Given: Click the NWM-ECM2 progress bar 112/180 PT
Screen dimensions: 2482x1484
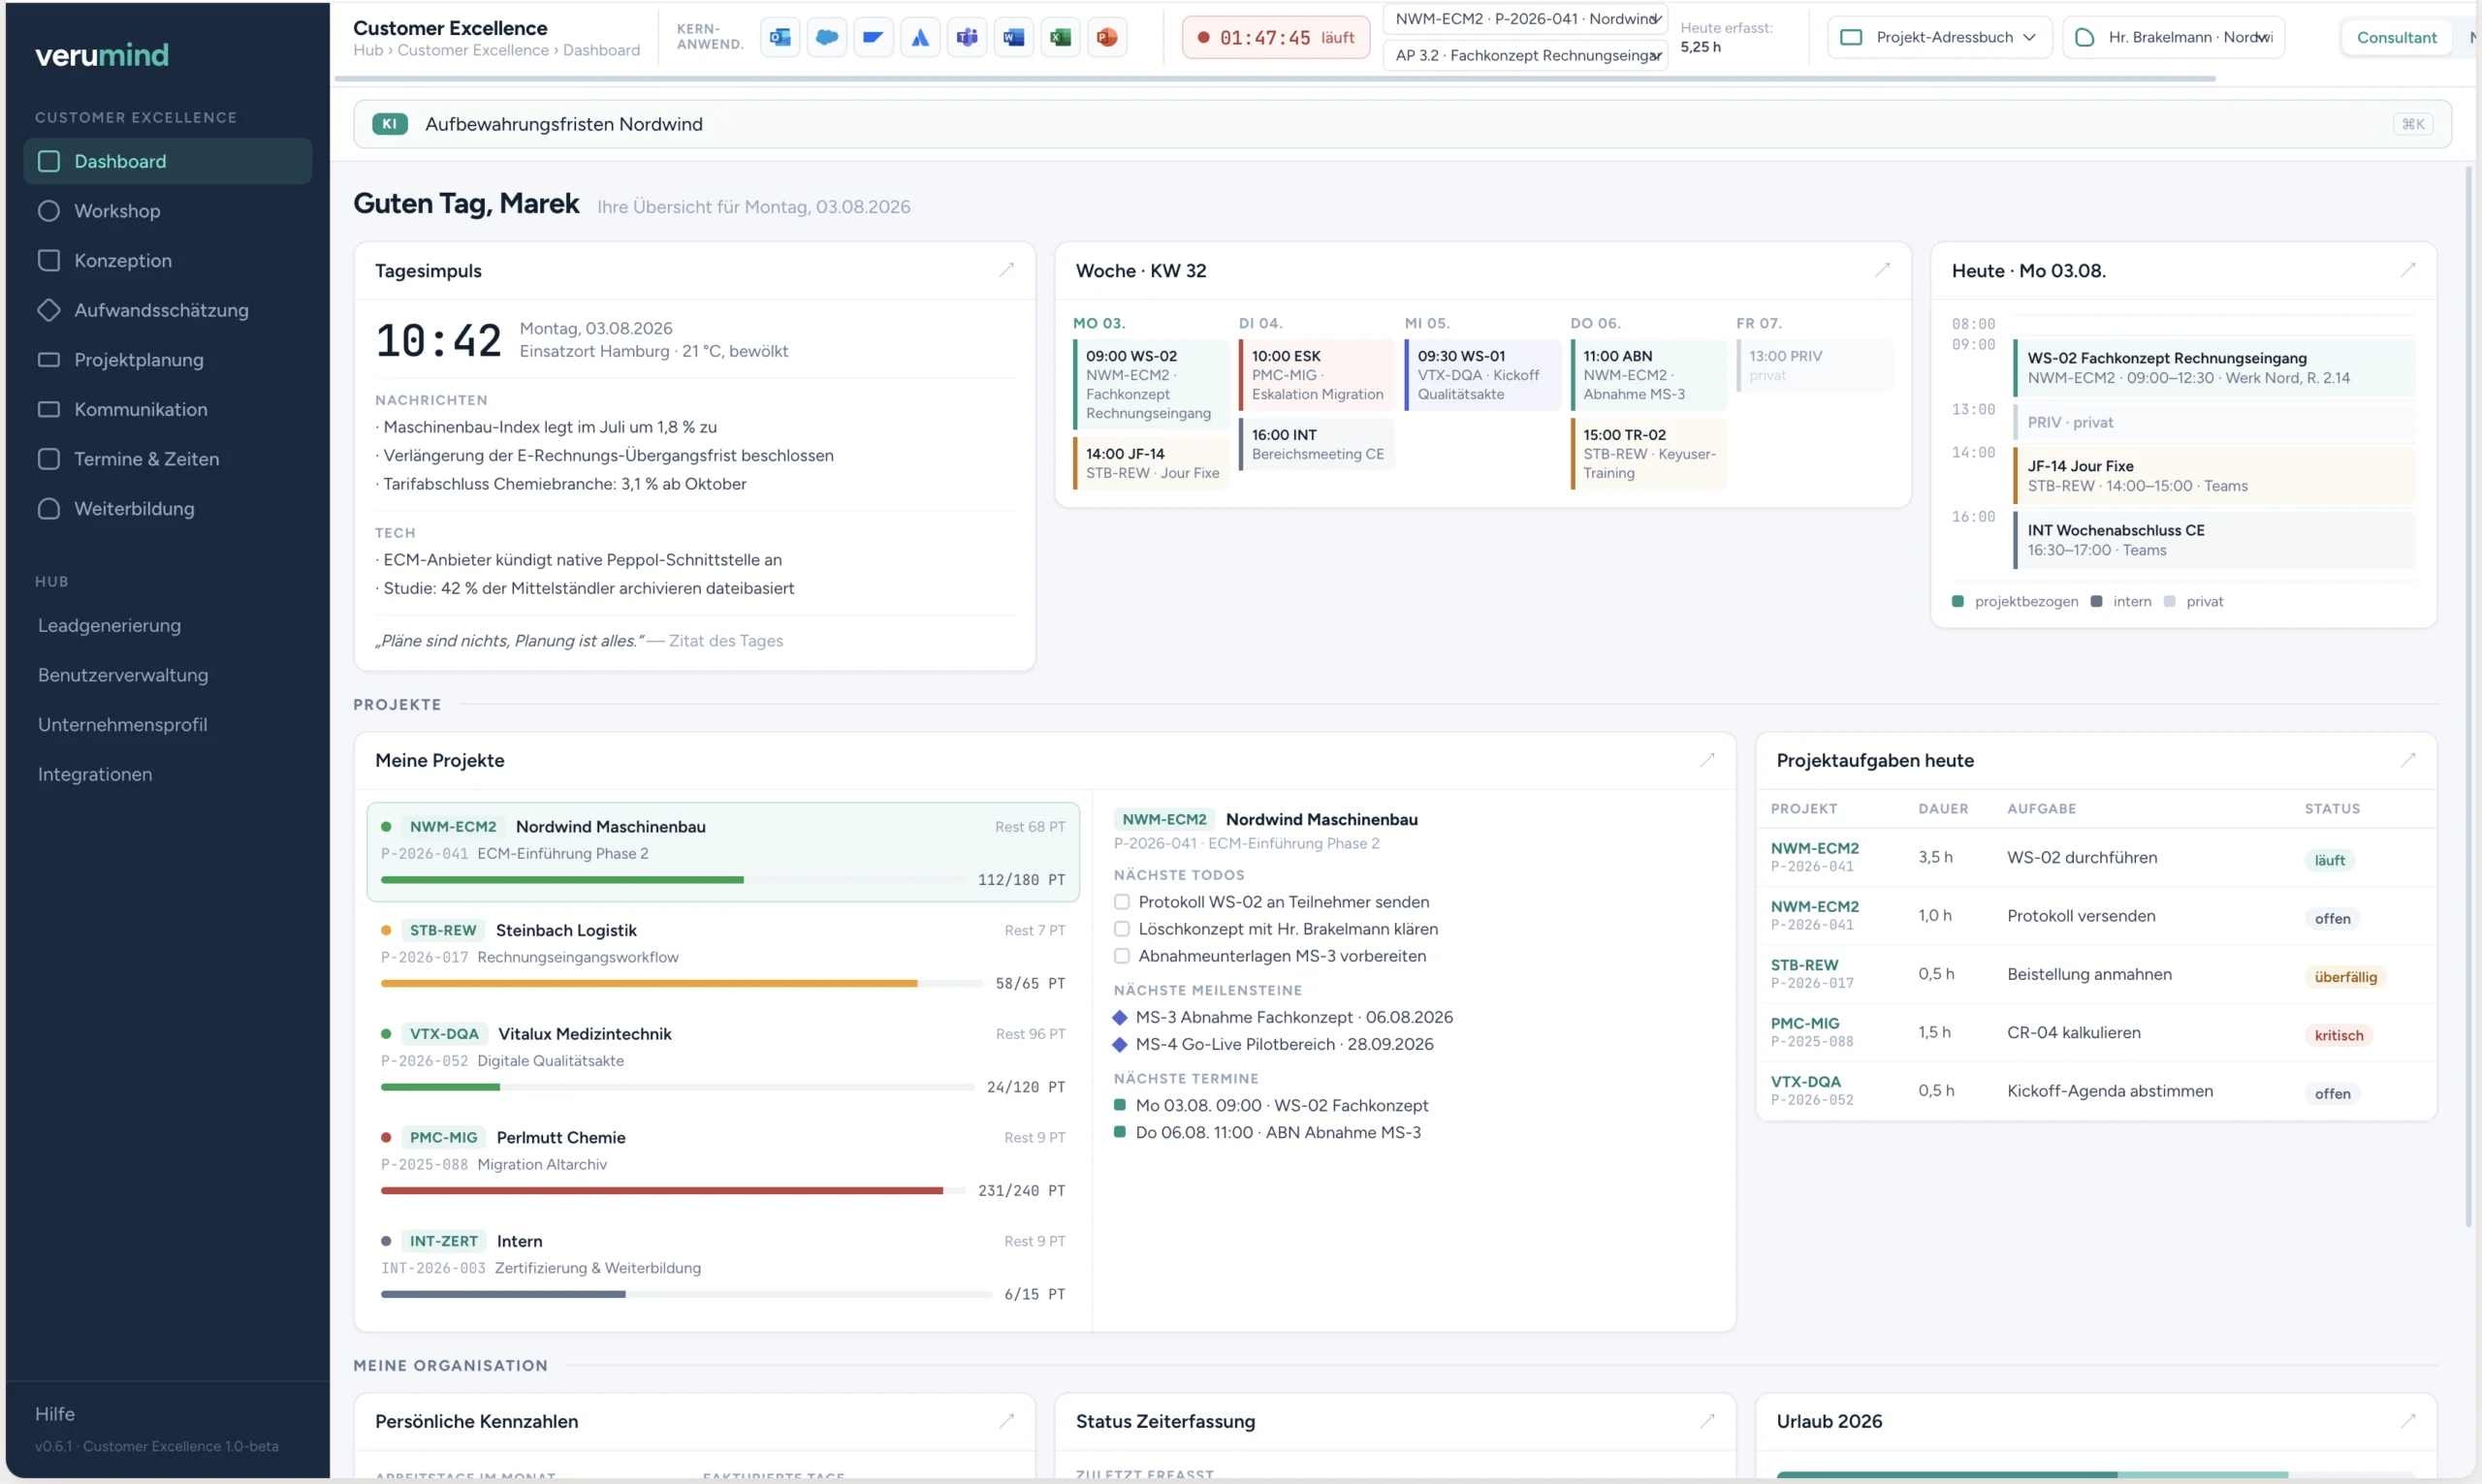Looking at the screenshot, I should (673, 880).
